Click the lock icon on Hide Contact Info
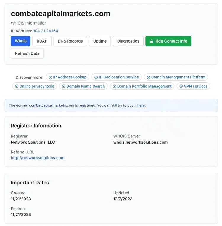This screenshot has width=222, height=226. point(151,41)
